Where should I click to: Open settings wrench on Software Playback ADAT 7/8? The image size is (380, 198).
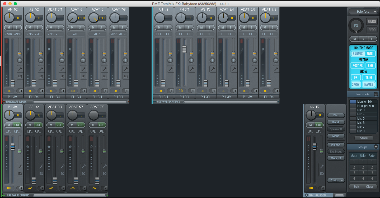[x=276, y=69]
